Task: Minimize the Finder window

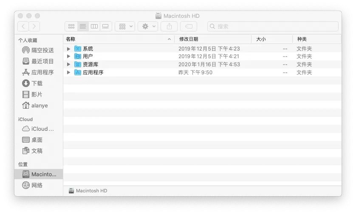Action: 29,16
